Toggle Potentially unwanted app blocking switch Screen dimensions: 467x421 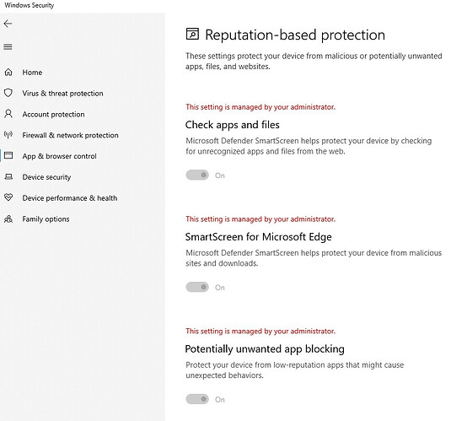[x=197, y=399]
